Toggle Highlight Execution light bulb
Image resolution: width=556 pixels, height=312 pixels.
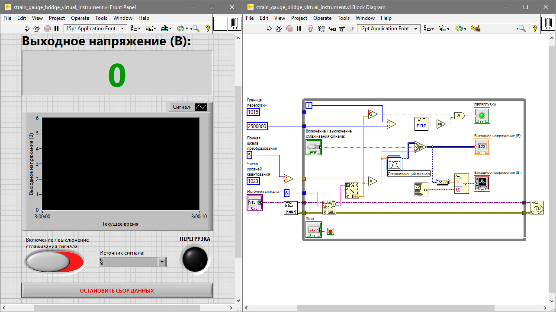pos(310,28)
